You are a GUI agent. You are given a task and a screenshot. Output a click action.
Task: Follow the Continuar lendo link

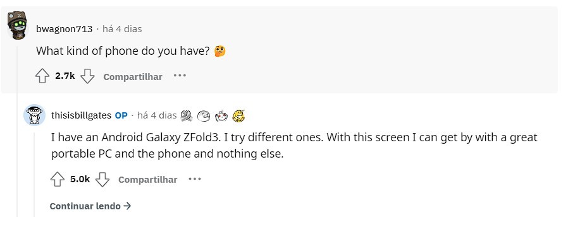(90, 206)
